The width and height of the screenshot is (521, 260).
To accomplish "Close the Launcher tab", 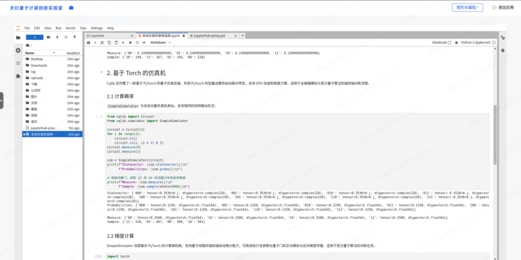I will click(x=132, y=35).
